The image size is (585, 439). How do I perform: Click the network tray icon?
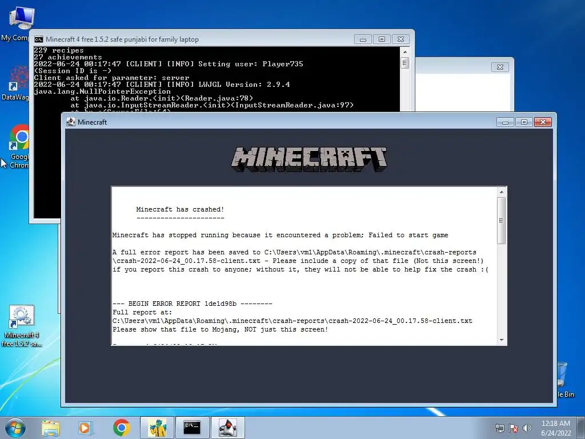tap(499, 428)
